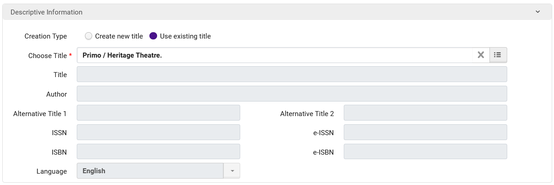554x185 pixels.
Task: Click the "Language" field label
Action: click(51, 171)
